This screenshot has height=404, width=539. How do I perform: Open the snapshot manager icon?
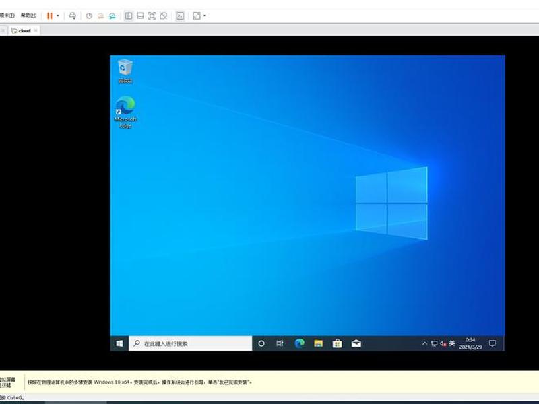click(x=113, y=15)
